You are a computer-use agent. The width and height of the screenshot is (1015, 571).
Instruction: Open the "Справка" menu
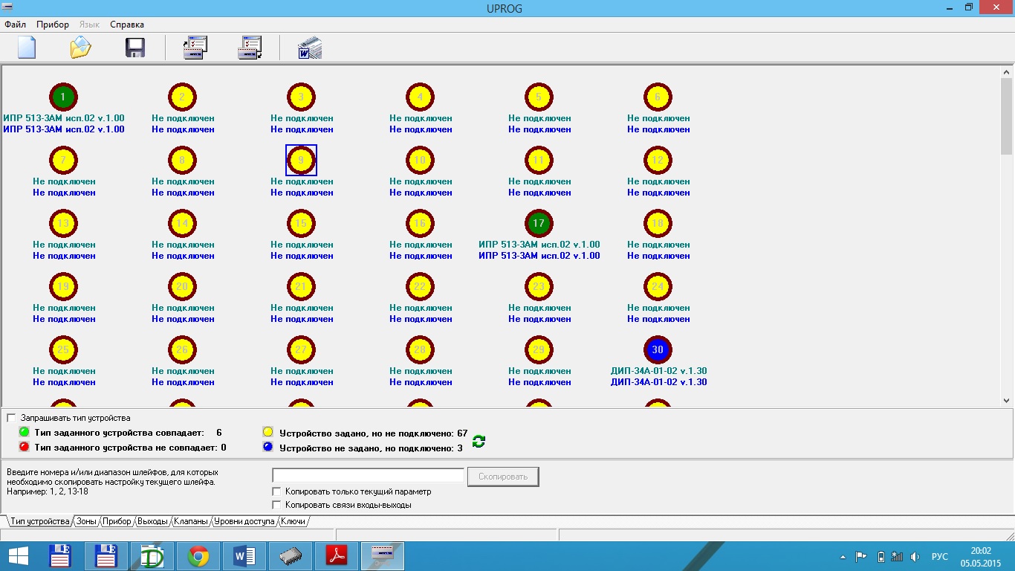(x=127, y=25)
